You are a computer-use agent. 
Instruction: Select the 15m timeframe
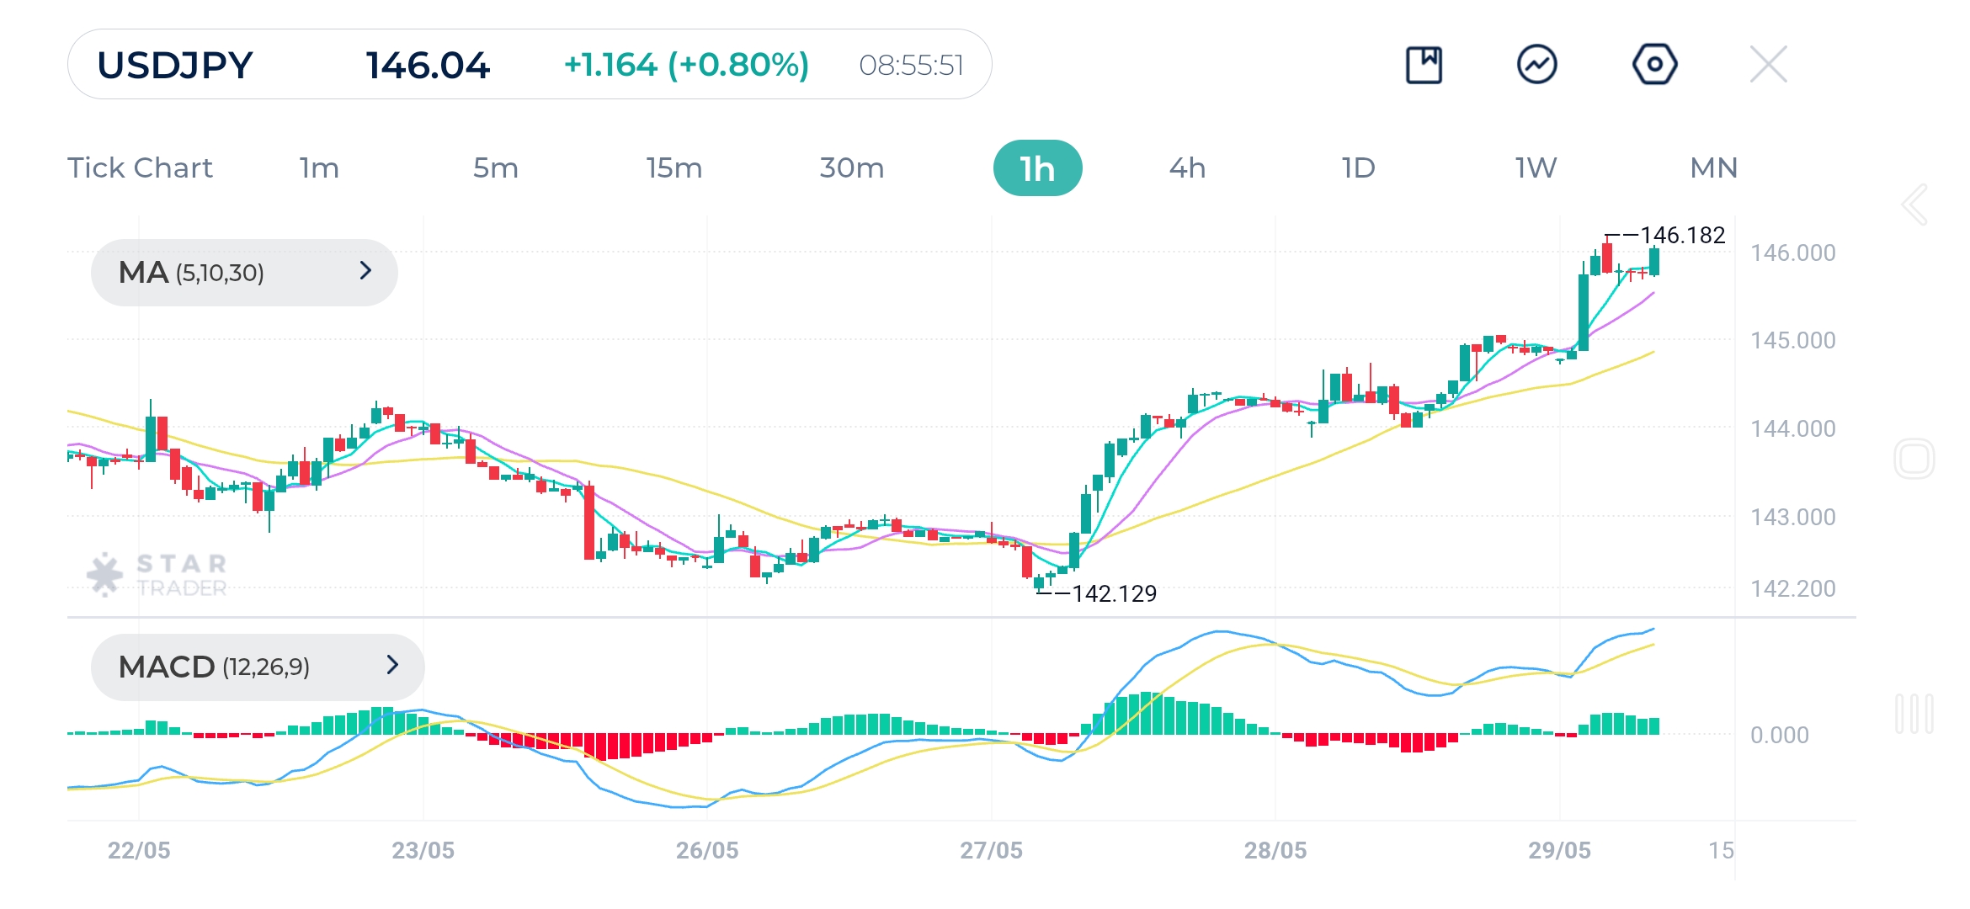point(674,168)
